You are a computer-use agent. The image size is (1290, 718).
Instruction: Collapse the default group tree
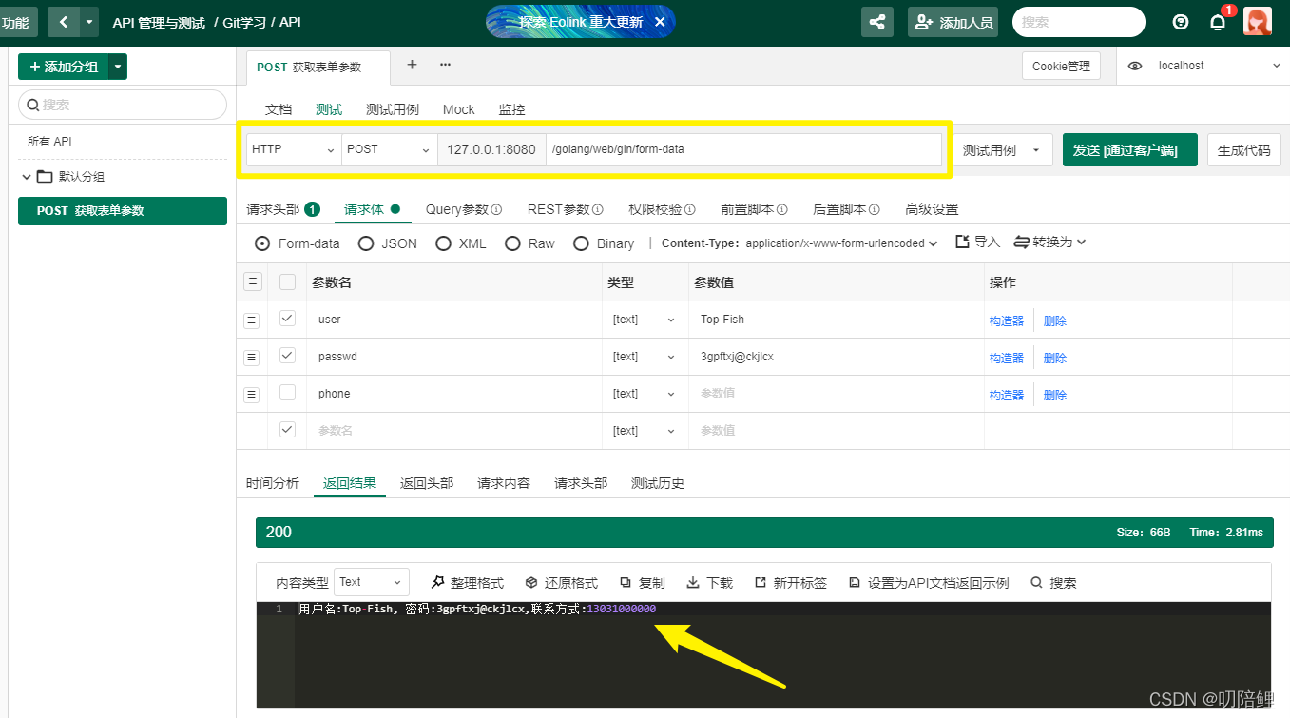tap(26, 176)
